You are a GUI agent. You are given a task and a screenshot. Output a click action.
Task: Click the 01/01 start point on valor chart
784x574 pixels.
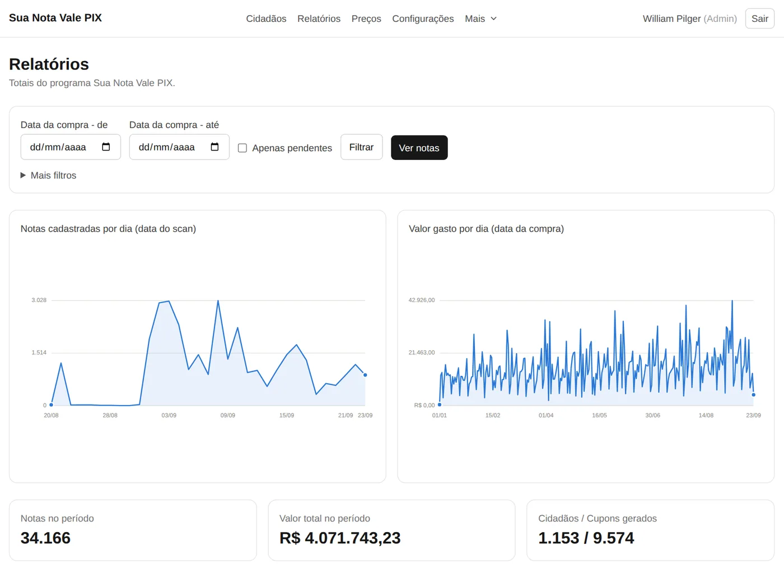pyautogui.click(x=440, y=404)
